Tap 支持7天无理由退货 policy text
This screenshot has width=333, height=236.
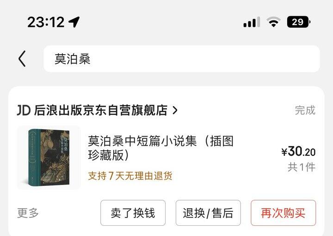(x=130, y=176)
